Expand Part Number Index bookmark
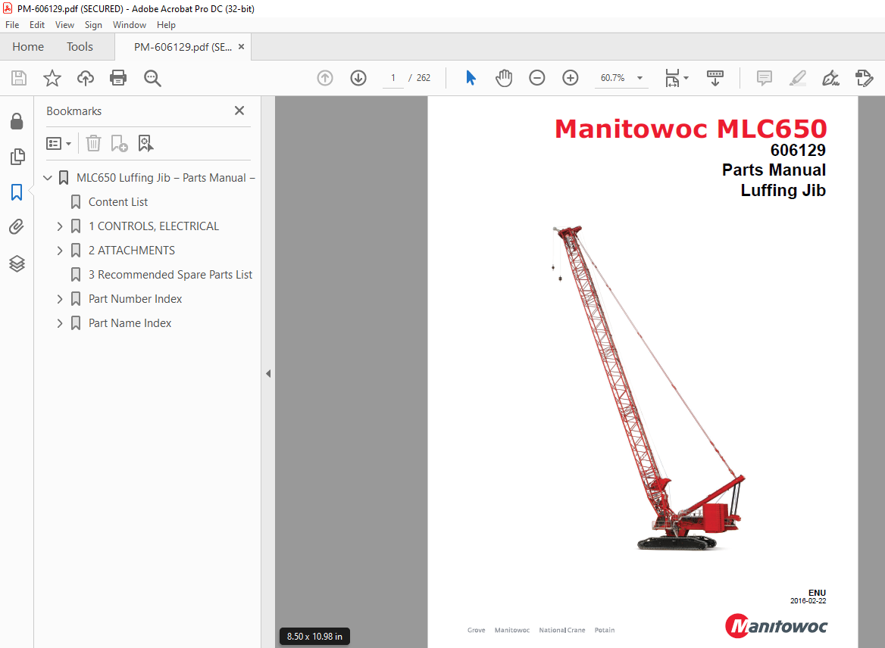 click(60, 299)
